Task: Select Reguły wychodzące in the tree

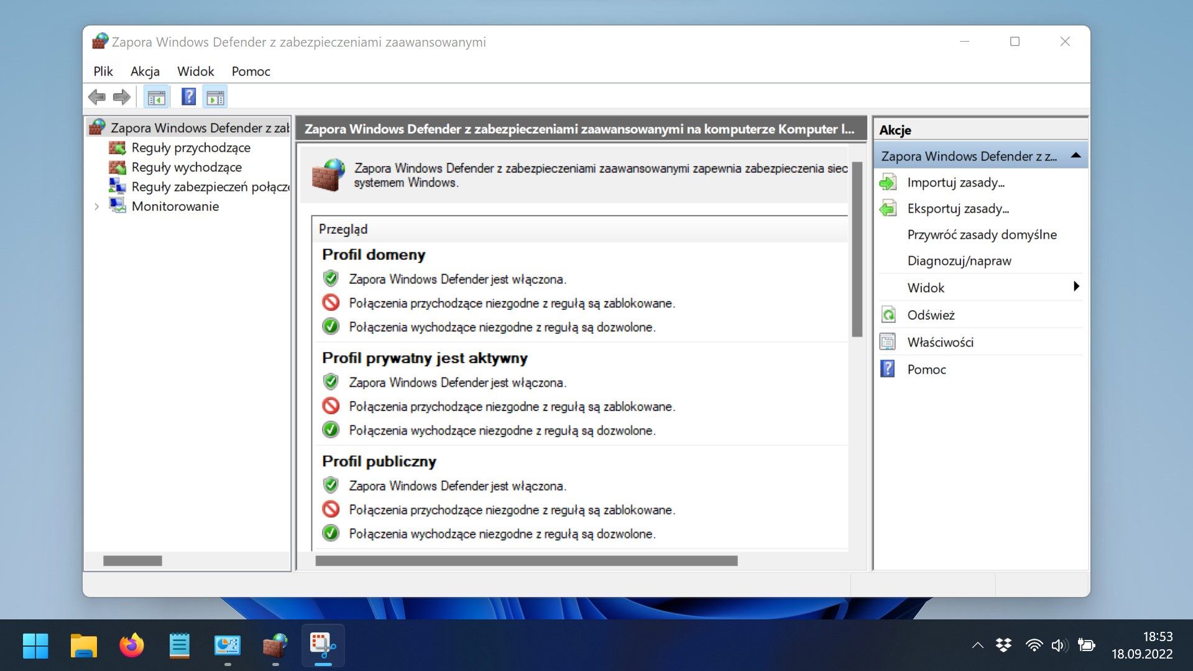Action: pos(187,167)
